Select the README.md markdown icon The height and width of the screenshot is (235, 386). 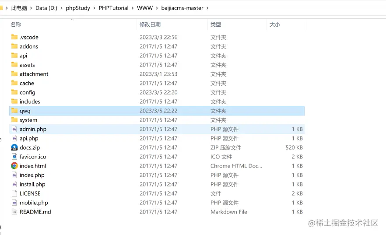click(14, 212)
